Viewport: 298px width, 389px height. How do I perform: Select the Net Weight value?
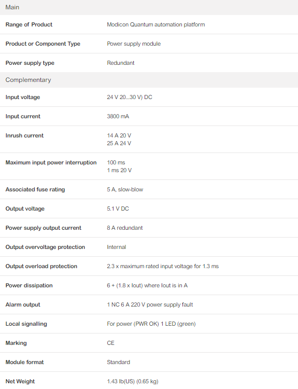(132, 381)
